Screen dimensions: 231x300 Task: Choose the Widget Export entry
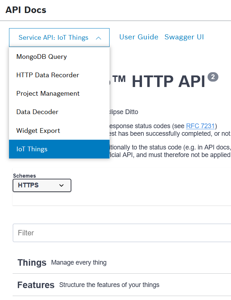point(38,131)
